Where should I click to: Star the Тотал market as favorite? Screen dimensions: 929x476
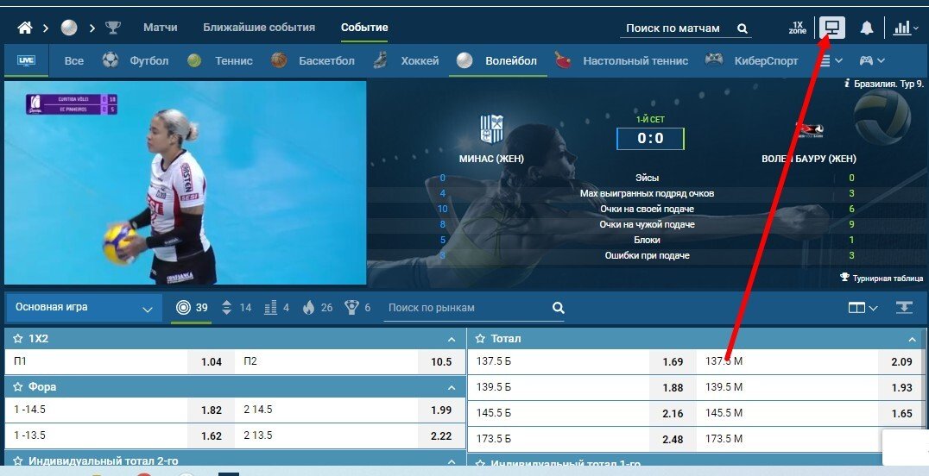481,339
